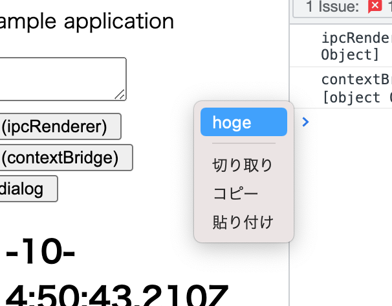392x306 pixels.
Task: Click the (contextBridge) button
Action: point(66,158)
